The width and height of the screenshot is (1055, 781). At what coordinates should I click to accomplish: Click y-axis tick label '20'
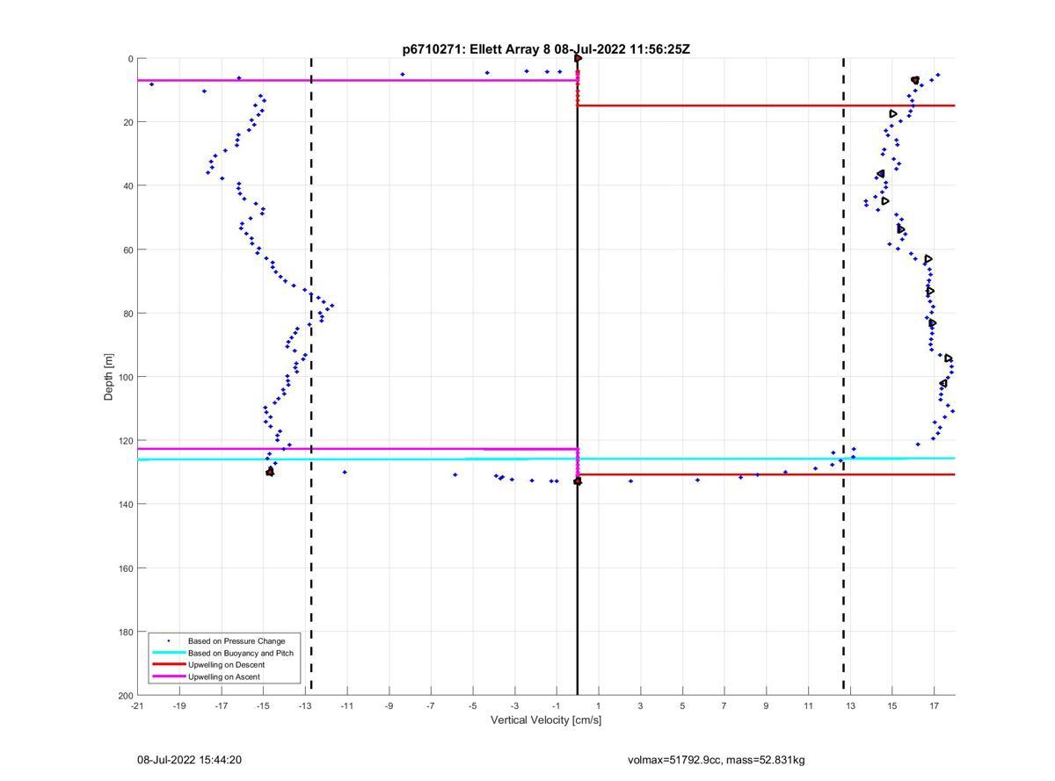[127, 122]
